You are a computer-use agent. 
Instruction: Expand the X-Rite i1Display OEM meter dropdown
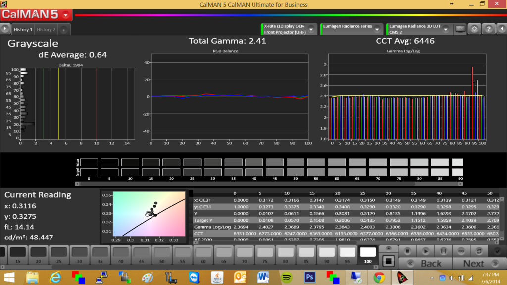(311, 29)
